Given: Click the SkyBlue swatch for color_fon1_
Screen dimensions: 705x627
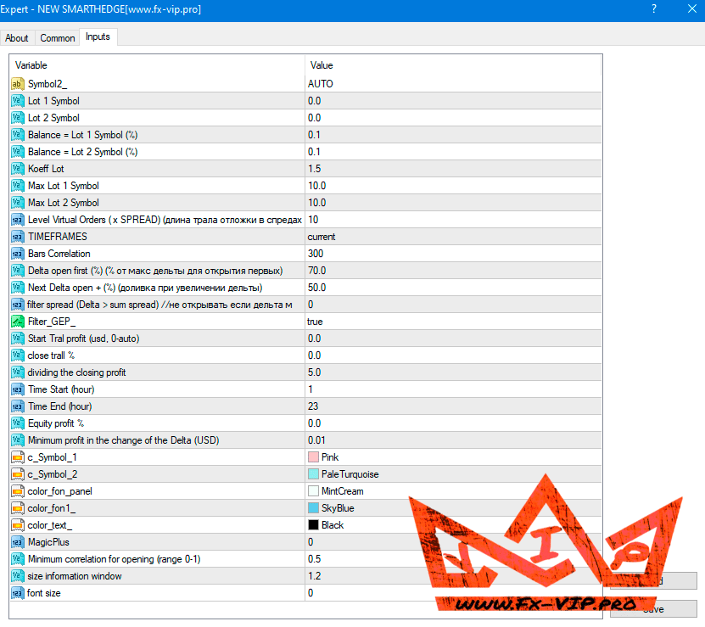Looking at the screenshot, I should click(313, 508).
